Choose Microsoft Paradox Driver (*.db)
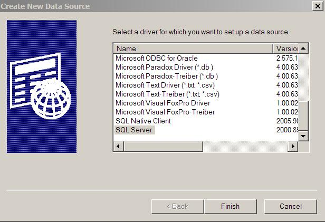 coord(164,67)
